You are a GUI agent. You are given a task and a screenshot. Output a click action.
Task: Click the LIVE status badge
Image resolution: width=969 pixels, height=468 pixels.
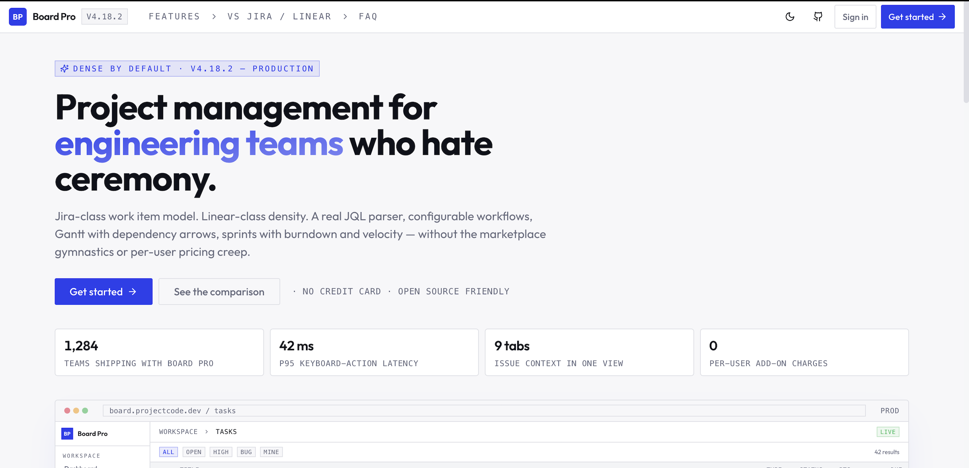888,432
